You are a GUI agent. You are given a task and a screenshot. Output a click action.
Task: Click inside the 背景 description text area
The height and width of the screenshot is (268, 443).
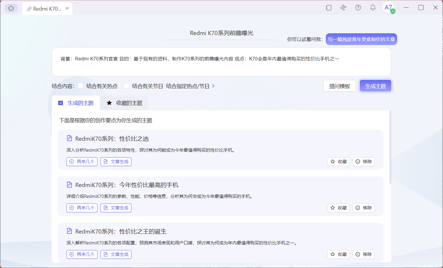coord(221,62)
